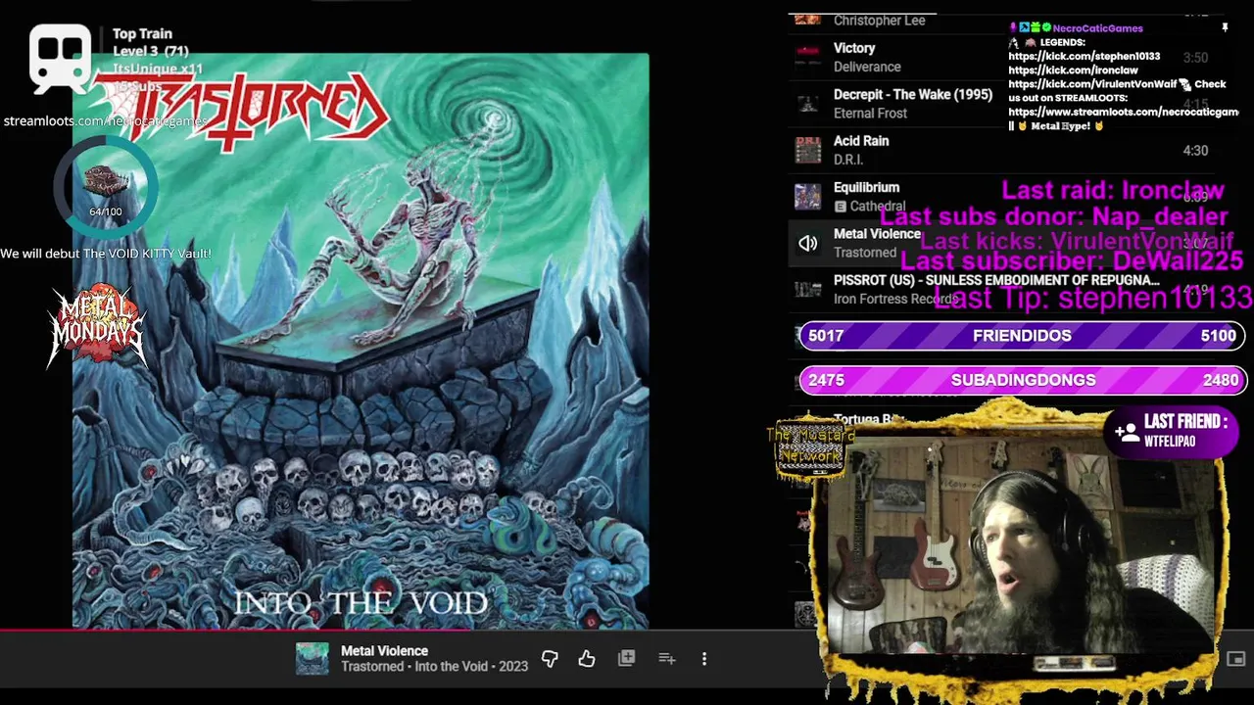Click NecroCaticGames username in chat
This screenshot has width=1254, height=705.
1098,28
